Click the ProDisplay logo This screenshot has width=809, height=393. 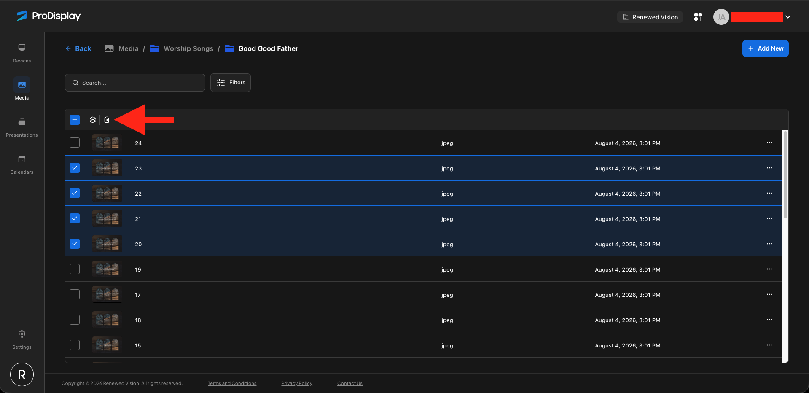pyautogui.click(x=49, y=16)
